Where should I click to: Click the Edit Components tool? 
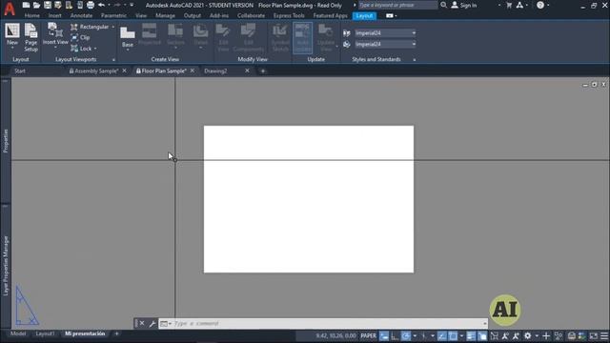249,38
